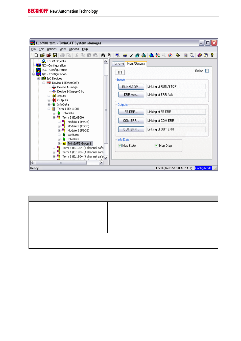Uncheck the Map State checkbox
The image size is (241, 341).
(120, 145)
